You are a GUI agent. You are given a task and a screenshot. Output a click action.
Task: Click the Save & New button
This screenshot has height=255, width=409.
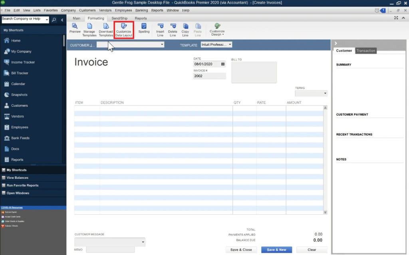coord(276,249)
